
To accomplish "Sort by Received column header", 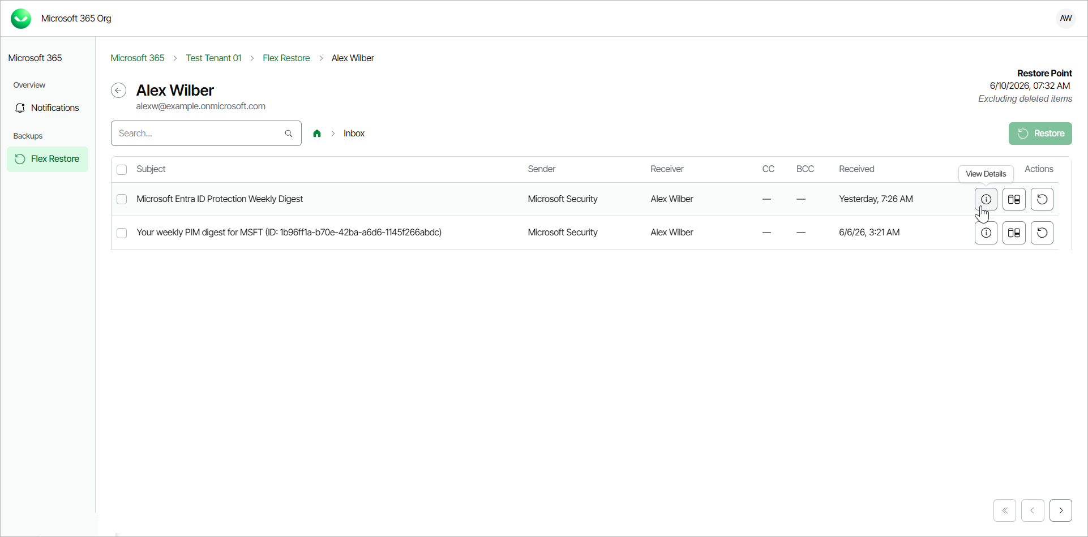I will coord(856,169).
